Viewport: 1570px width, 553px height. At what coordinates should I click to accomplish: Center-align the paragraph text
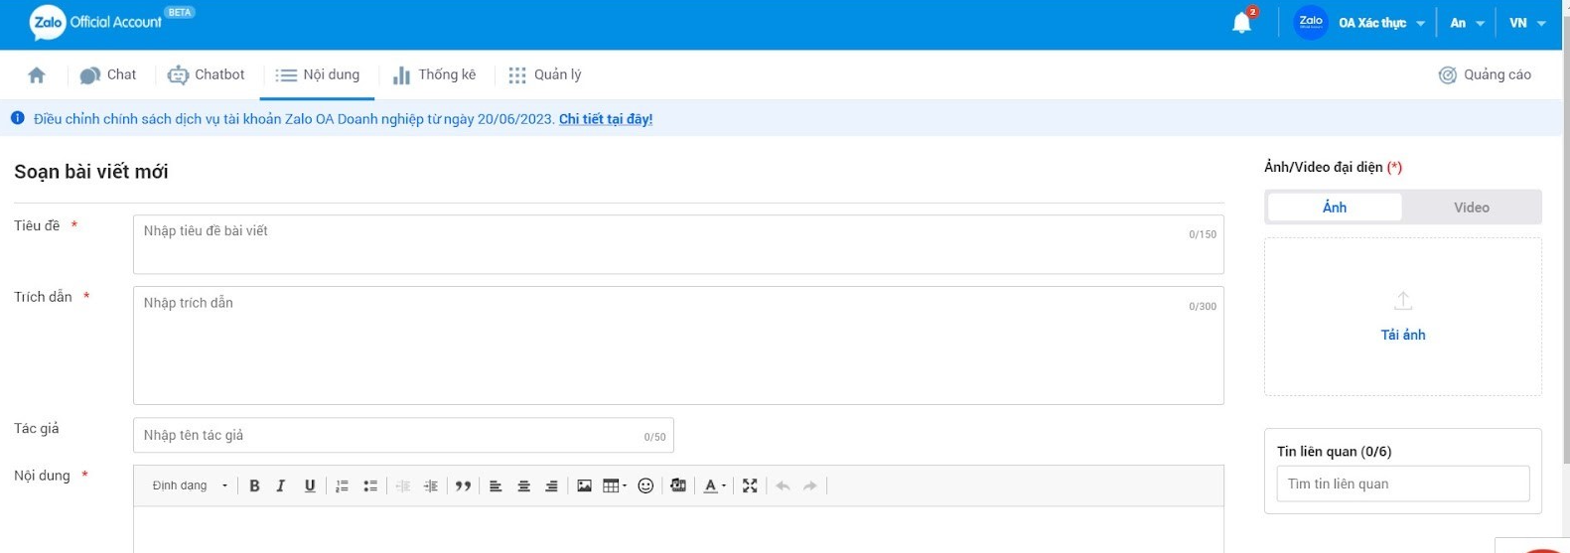[523, 485]
